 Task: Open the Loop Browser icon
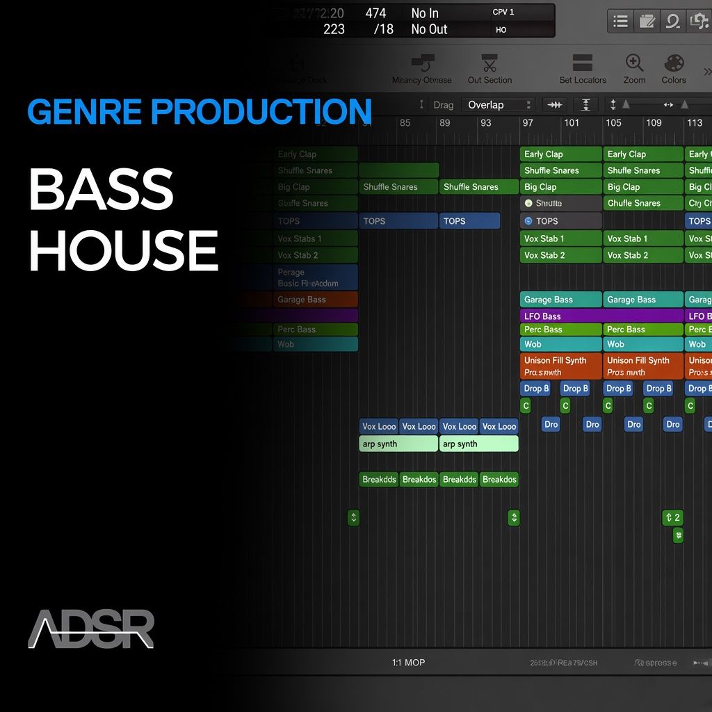[672, 21]
